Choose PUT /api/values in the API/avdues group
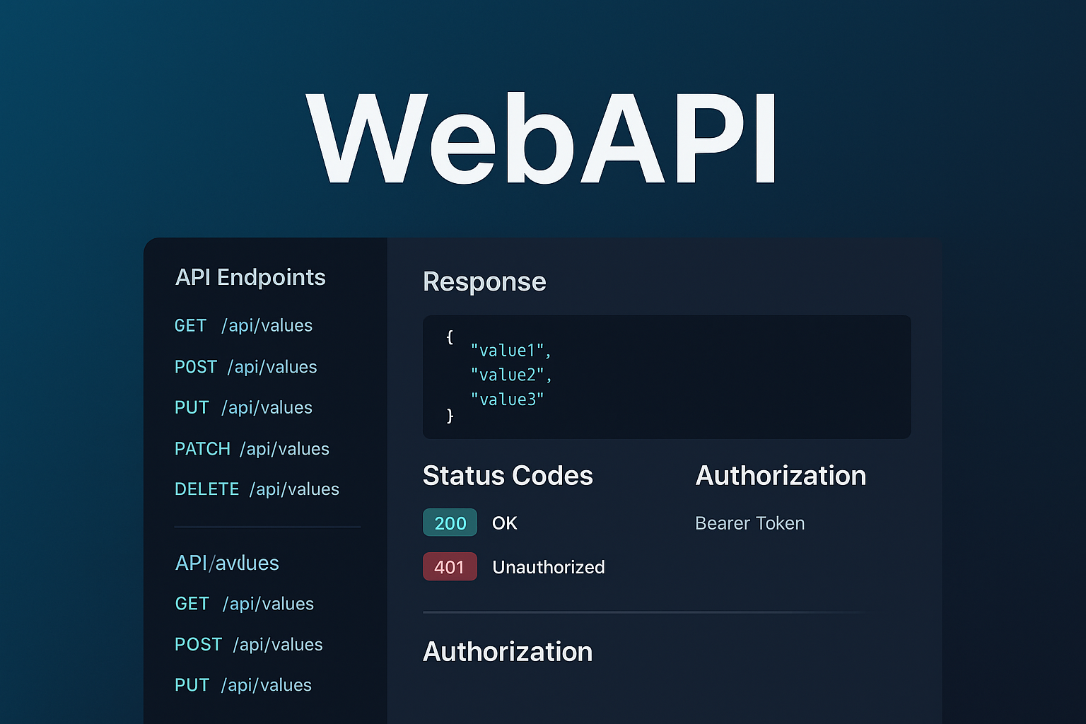This screenshot has height=724, width=1086. (x=243, y=685)
